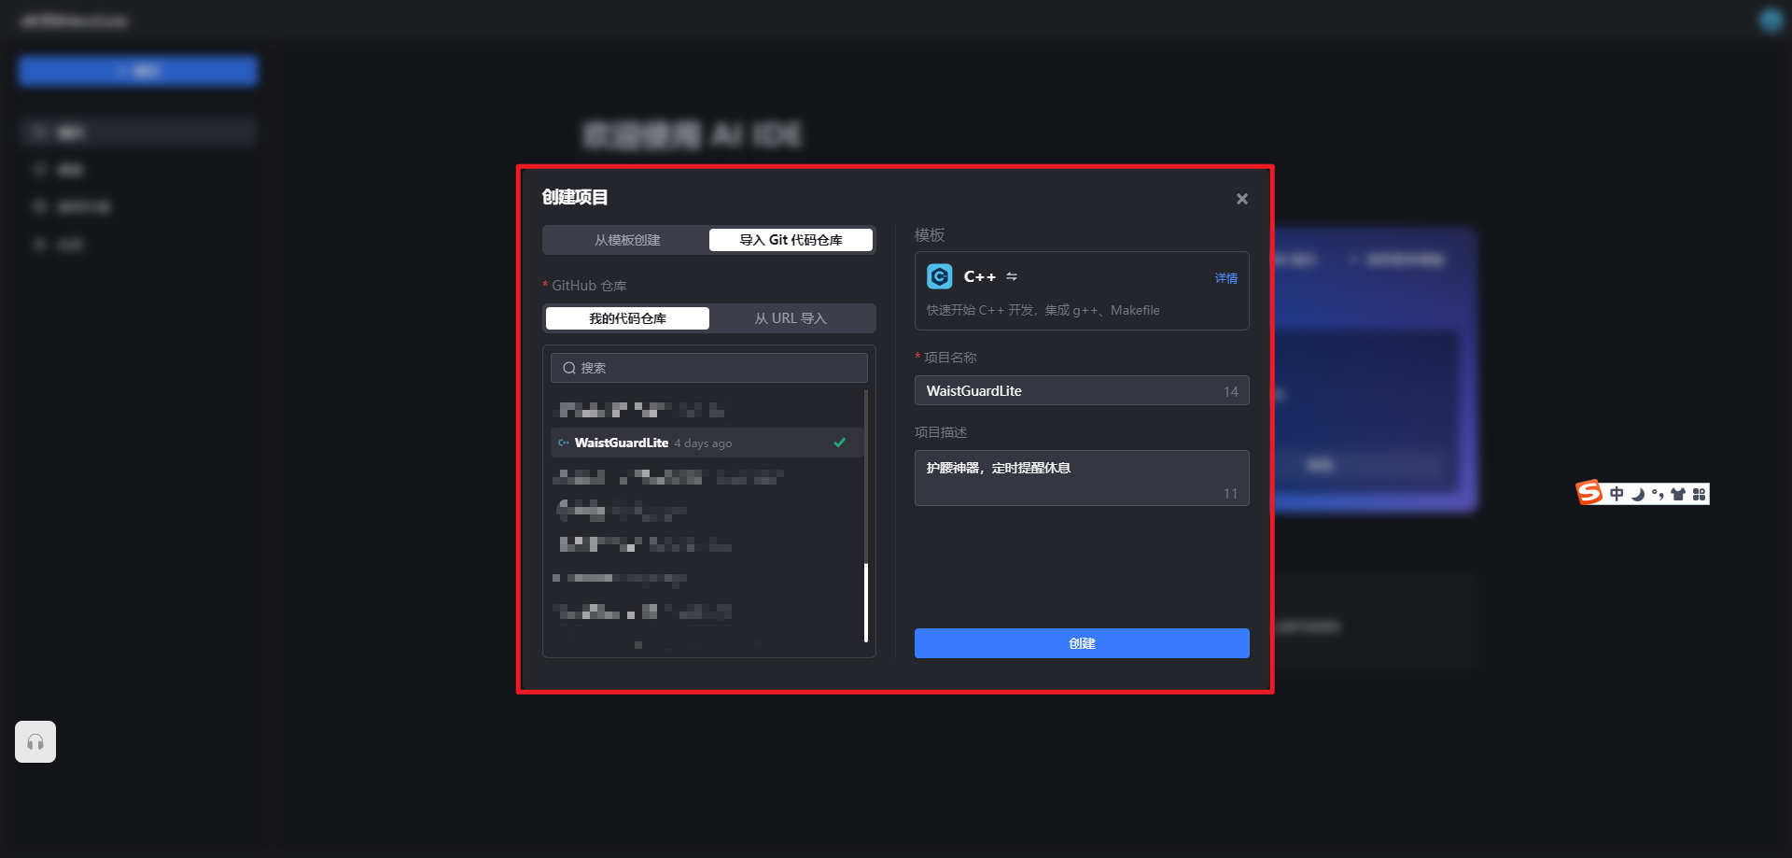Toggle Chinese/English mode in Sogou bar
The height and width of the screenshot is (858, 1792).
click(x=1617, y=494)
